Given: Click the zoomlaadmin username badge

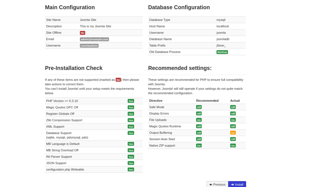Looking at the screenshot, I should [x=89, y=46].
